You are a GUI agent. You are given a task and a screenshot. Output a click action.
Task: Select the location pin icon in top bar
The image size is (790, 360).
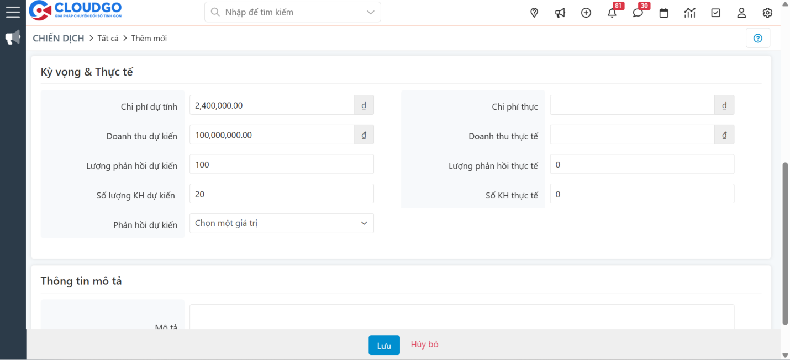pyautogui.click(x=534, y=12)
